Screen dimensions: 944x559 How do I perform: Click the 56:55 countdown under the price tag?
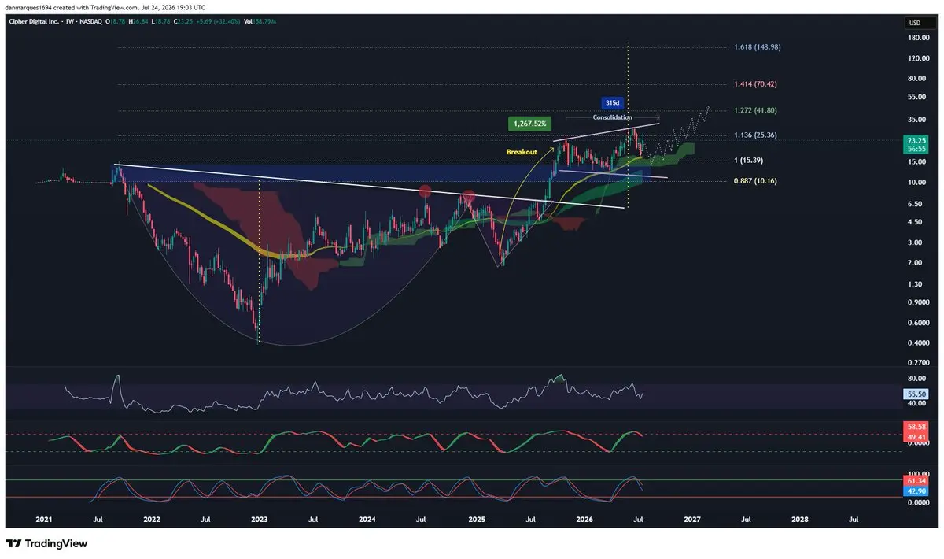(x=915, y=148)
